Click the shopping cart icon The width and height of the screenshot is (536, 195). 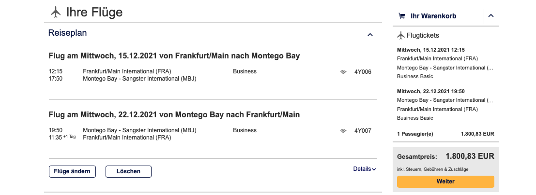coord(401,16)
